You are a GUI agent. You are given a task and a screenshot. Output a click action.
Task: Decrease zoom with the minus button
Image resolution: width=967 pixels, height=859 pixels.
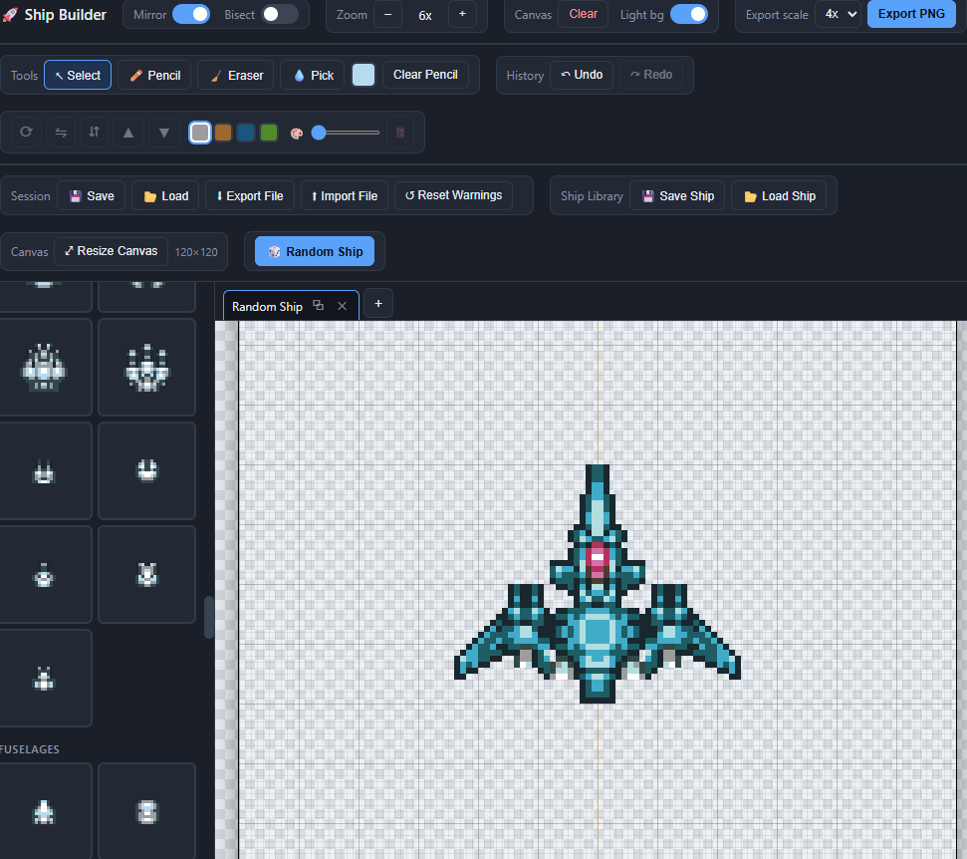point(388,14)
